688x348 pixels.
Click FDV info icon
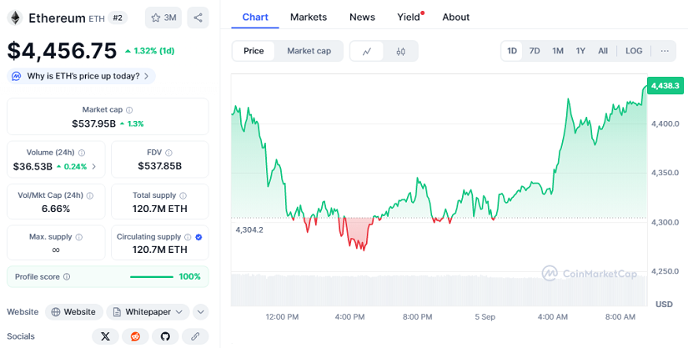point(169,153)
